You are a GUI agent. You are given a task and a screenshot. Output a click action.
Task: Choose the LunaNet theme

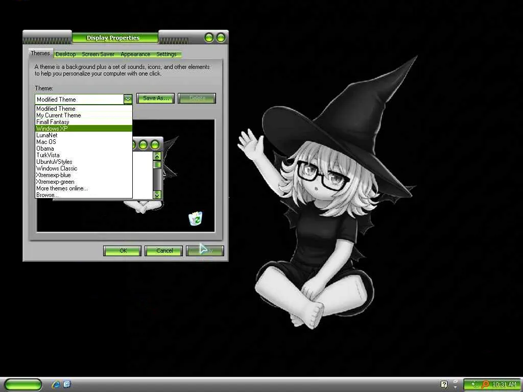84,135
